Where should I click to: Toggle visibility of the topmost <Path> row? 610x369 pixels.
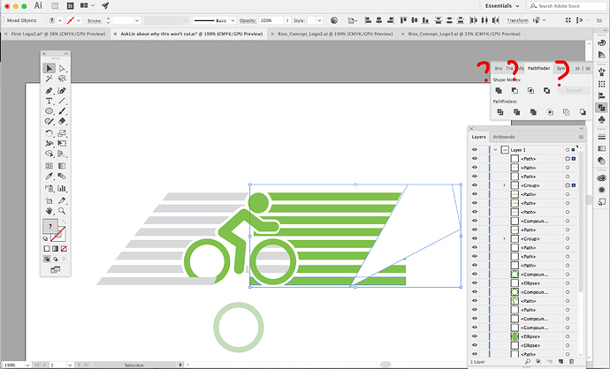point(475,159)
